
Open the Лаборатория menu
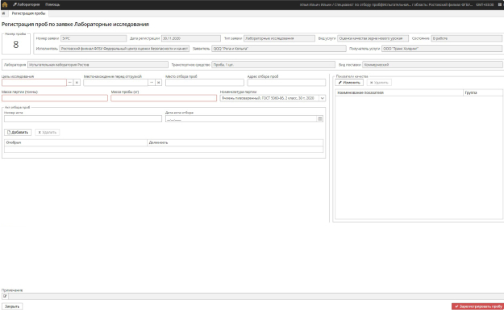26,4
